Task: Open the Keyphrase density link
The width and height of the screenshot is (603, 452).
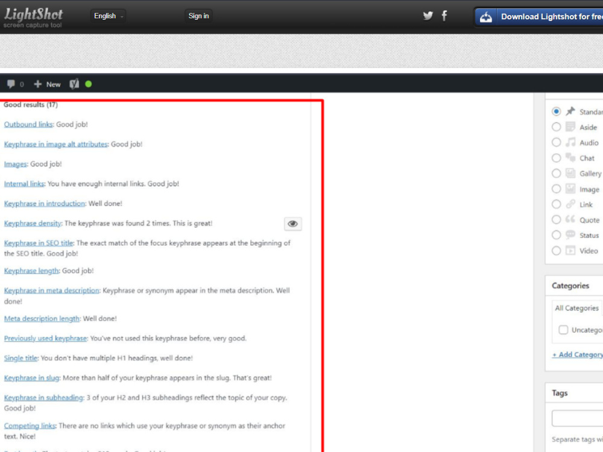Action: (x=33, y=224)
